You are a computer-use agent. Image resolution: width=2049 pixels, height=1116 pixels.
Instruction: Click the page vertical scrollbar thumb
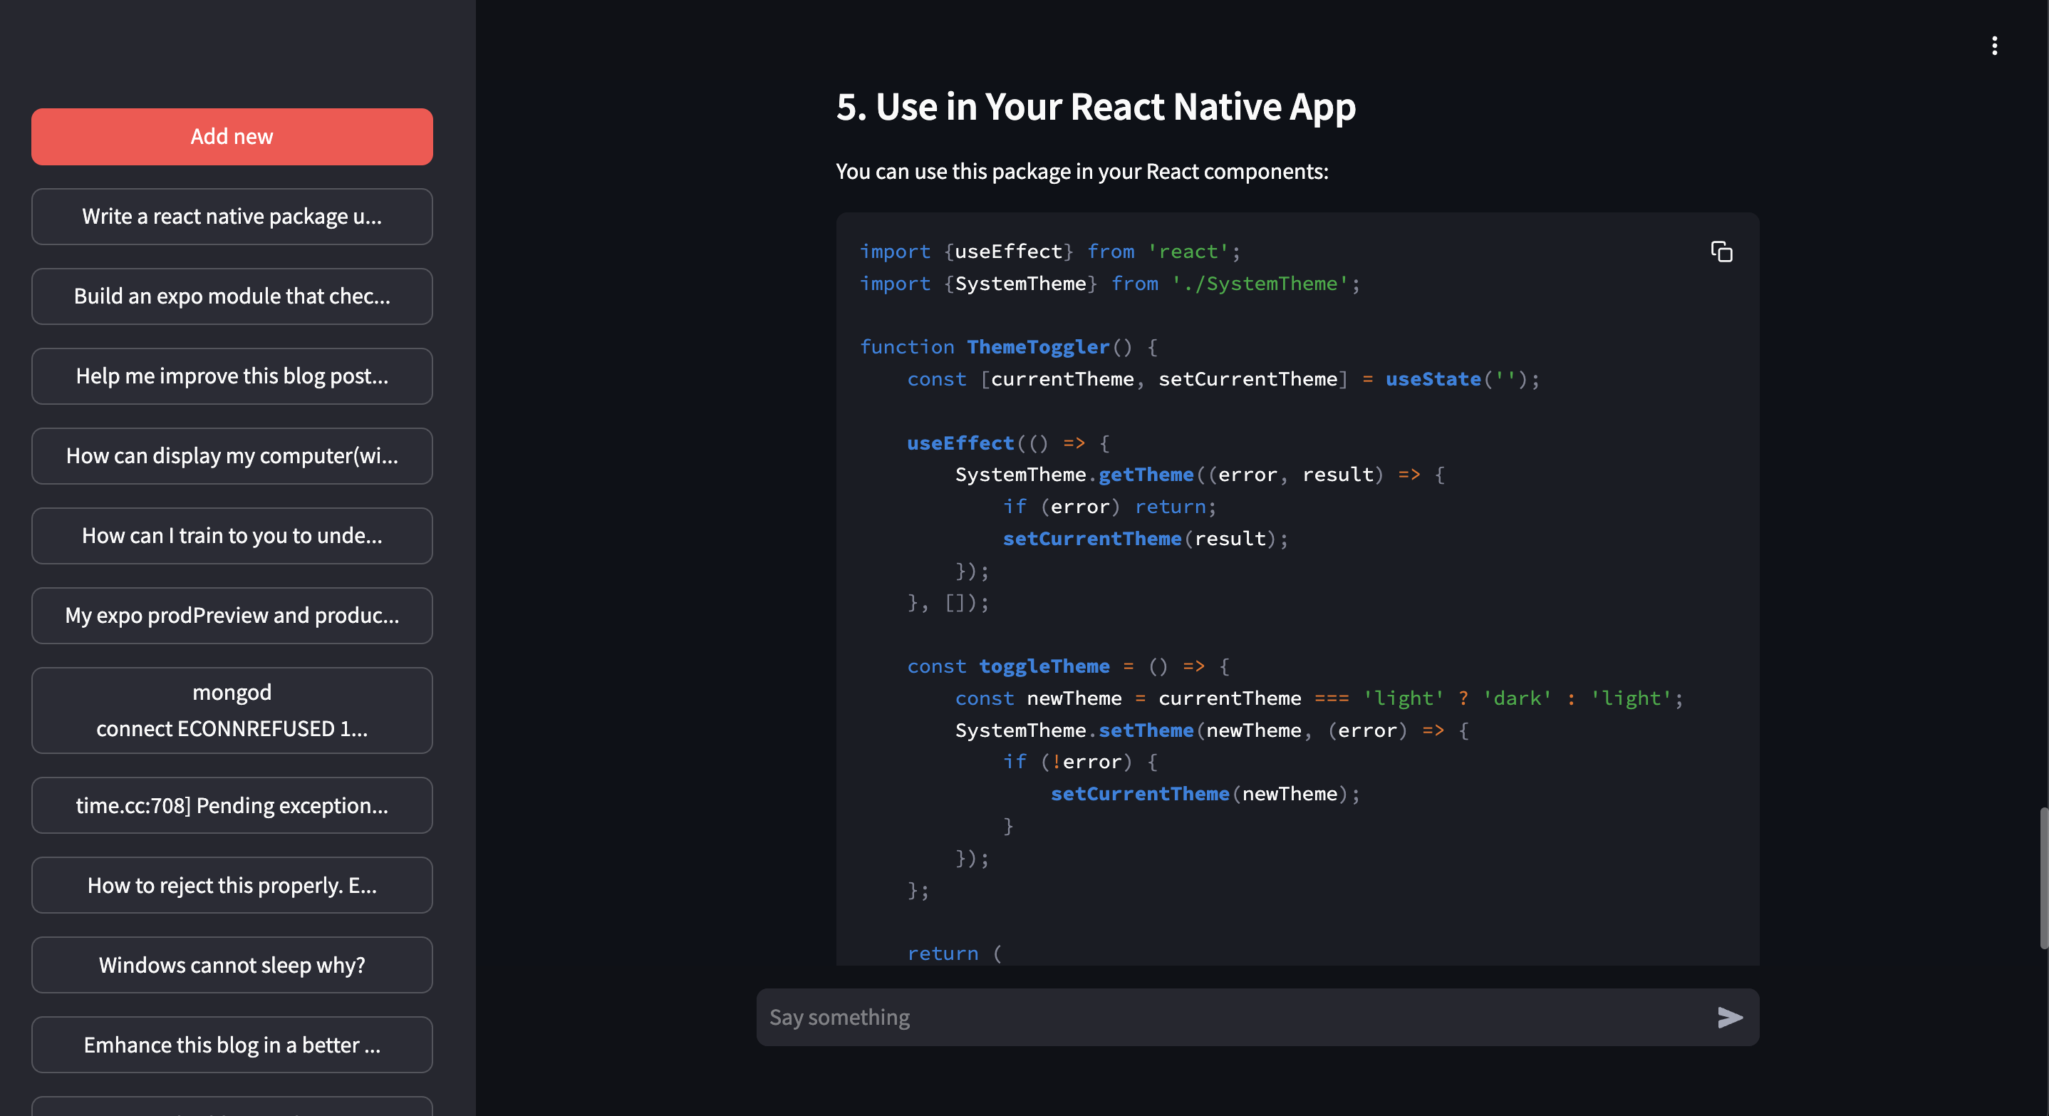tap(2043, 878)
